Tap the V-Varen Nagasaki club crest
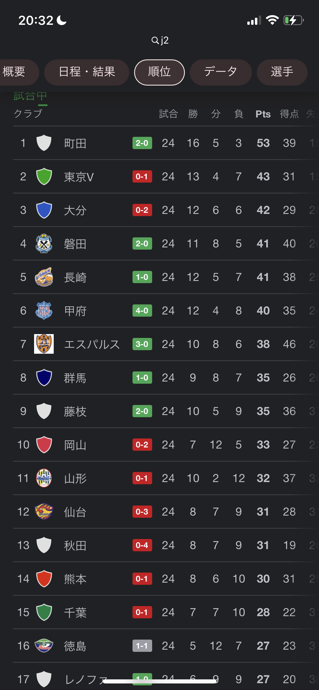This screenshot has height=690, width=319. click(x=44, y=277)
